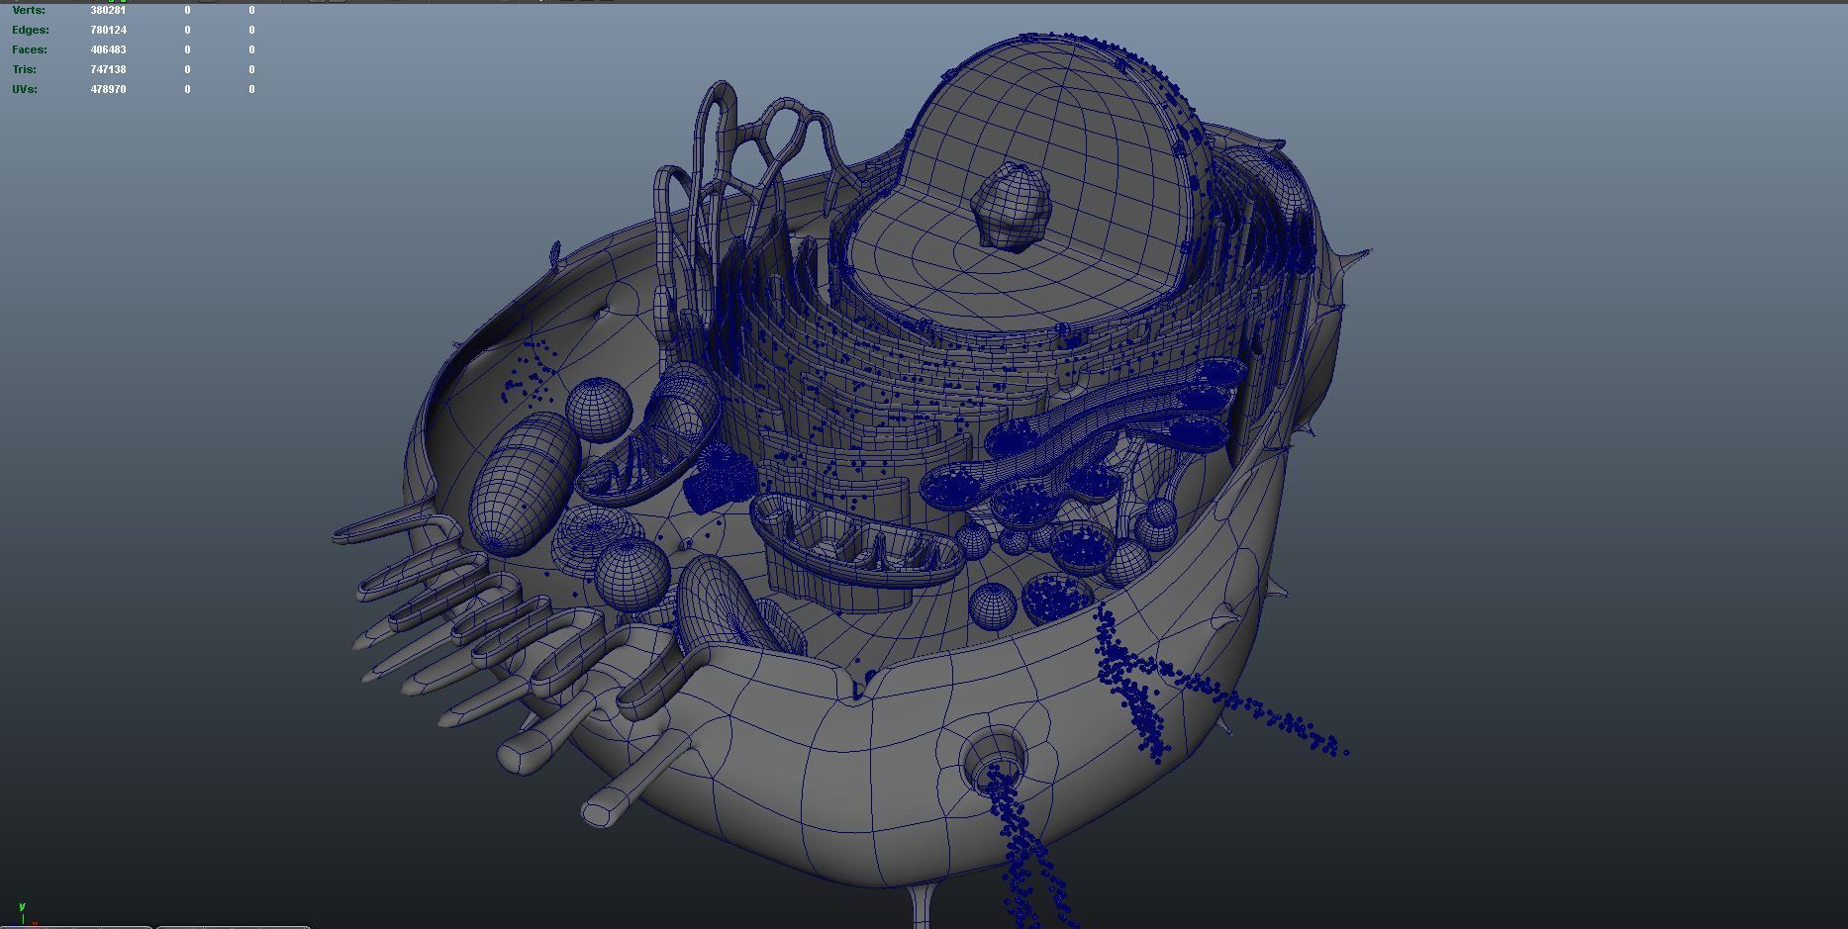Click the 'Verts:' poly count label
Screen dimensions: 1848x929
click(29, 10)
